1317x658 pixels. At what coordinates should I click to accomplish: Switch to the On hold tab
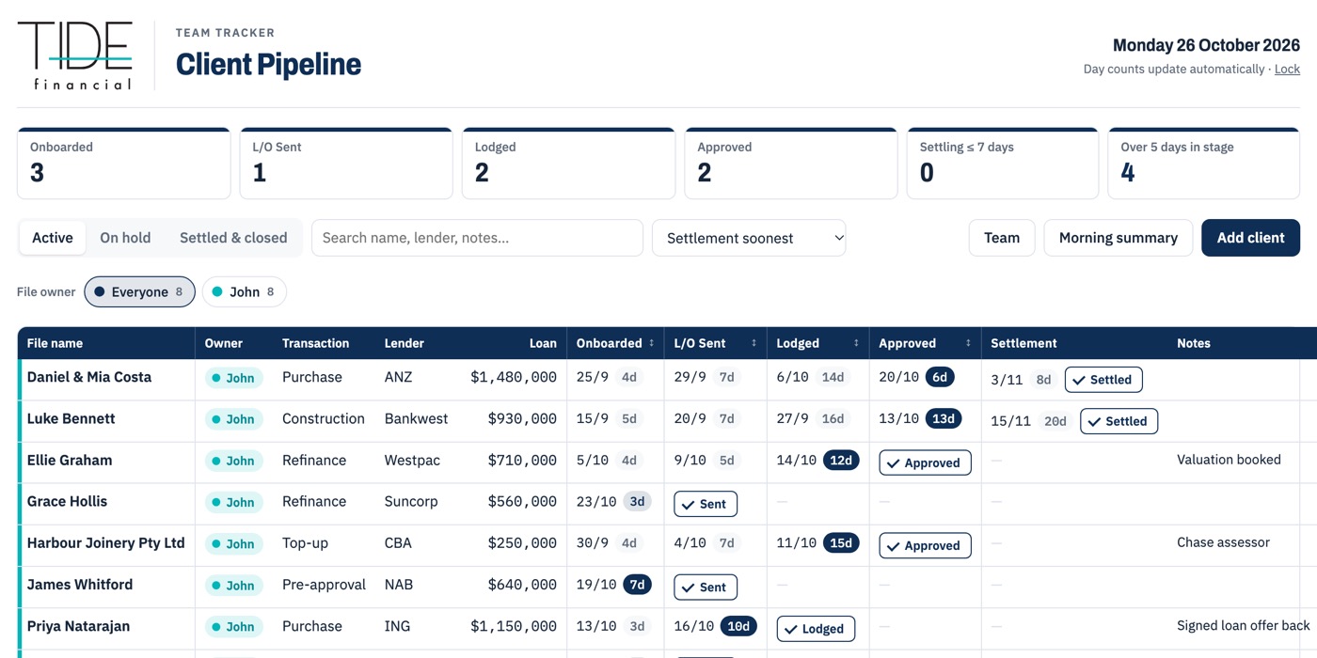pyautogui.click(x=125, y=238)
